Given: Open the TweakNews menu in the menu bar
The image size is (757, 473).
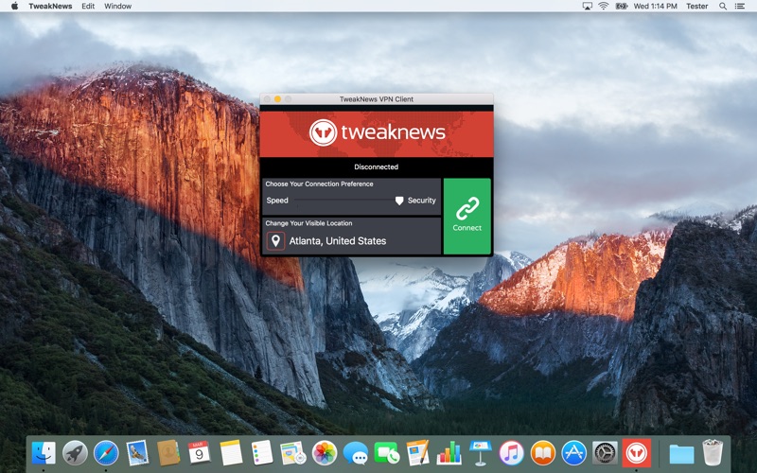Looking at the screenshot, I should (50, 7).
